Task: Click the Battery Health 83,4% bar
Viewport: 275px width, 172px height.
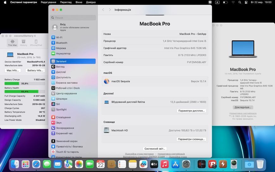Action: point(25,92)
